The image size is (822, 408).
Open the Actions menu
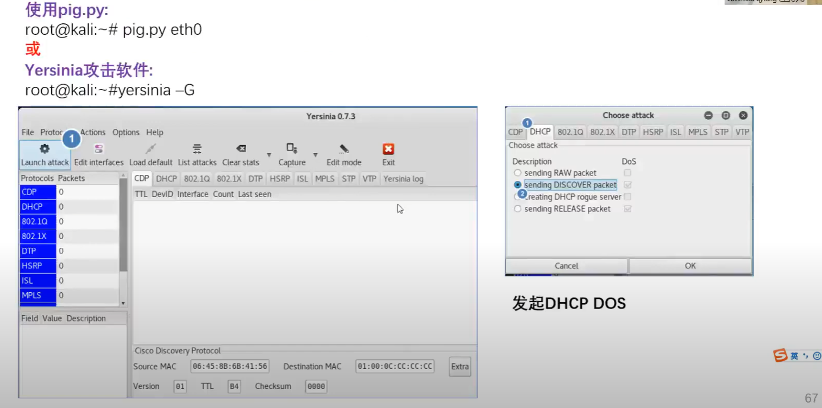coord(92,132)
